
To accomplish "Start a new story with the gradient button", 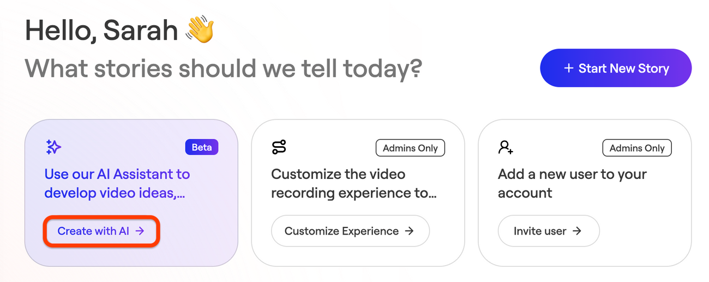I will 616,68.
